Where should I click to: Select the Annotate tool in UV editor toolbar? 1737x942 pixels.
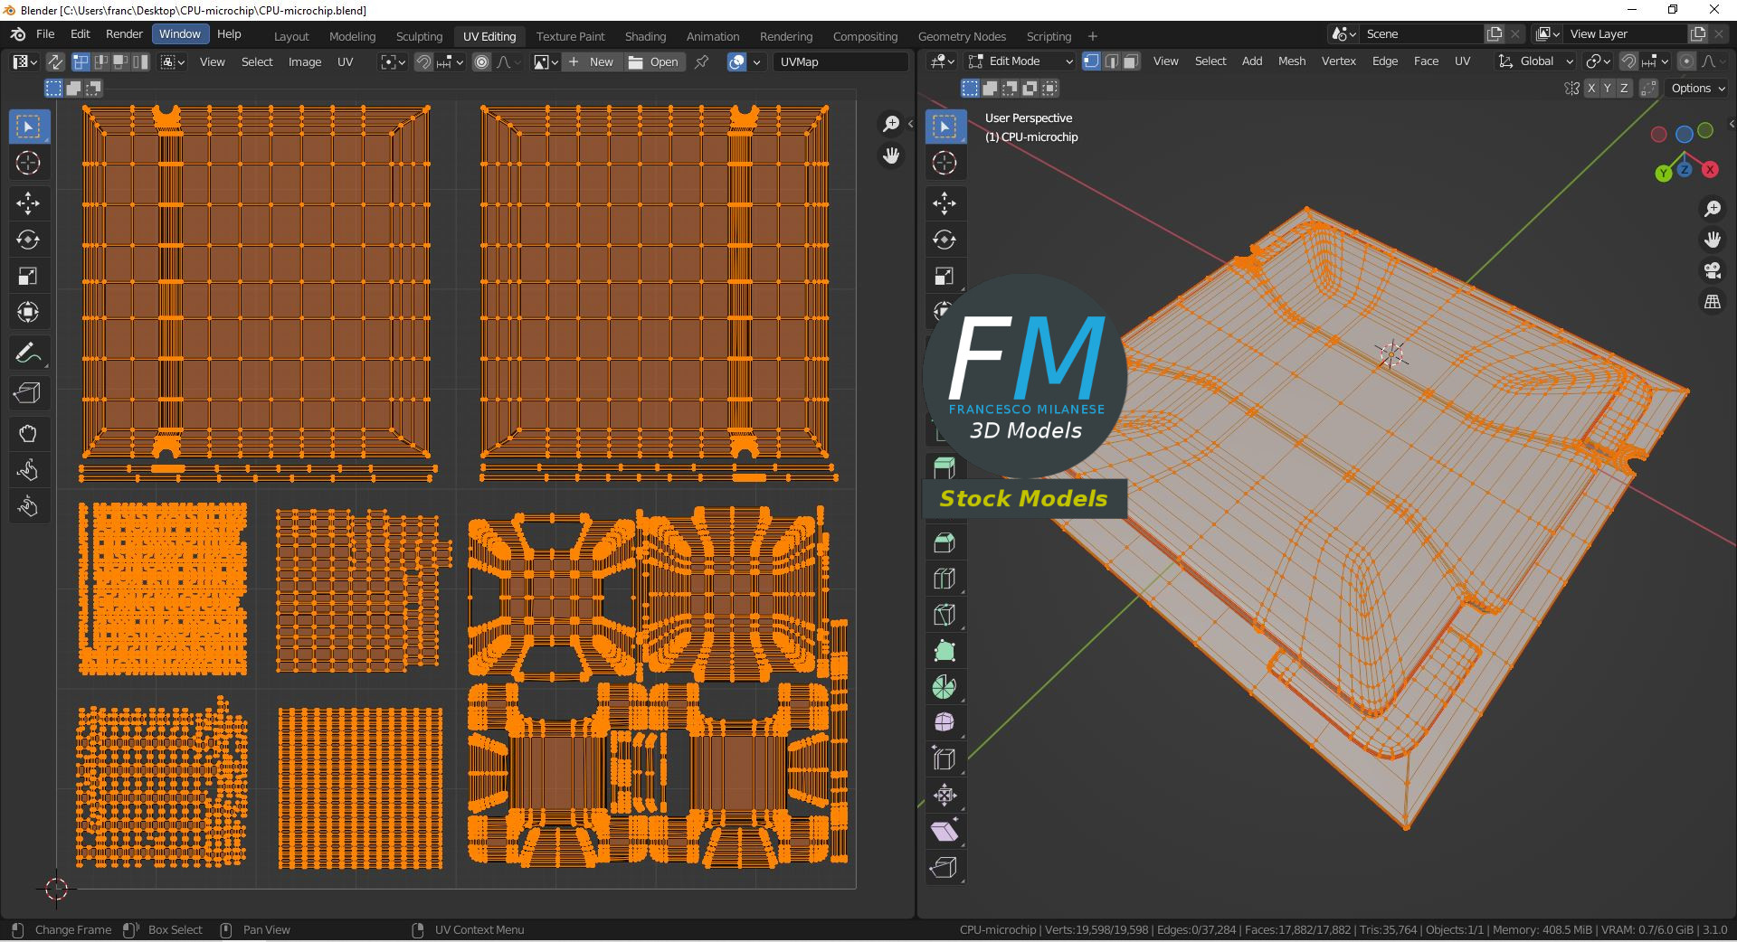(28, 353)
